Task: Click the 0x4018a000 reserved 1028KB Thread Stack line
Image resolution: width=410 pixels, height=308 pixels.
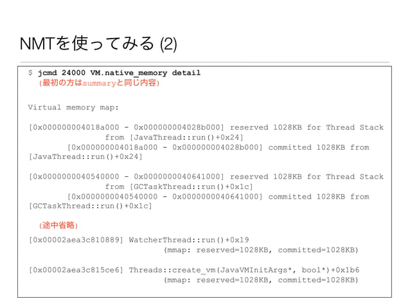Action: (x=206, y=127)
